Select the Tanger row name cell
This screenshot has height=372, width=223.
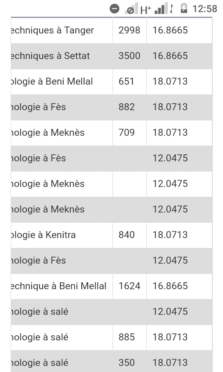pyautogui.click(x=62, y=30)
